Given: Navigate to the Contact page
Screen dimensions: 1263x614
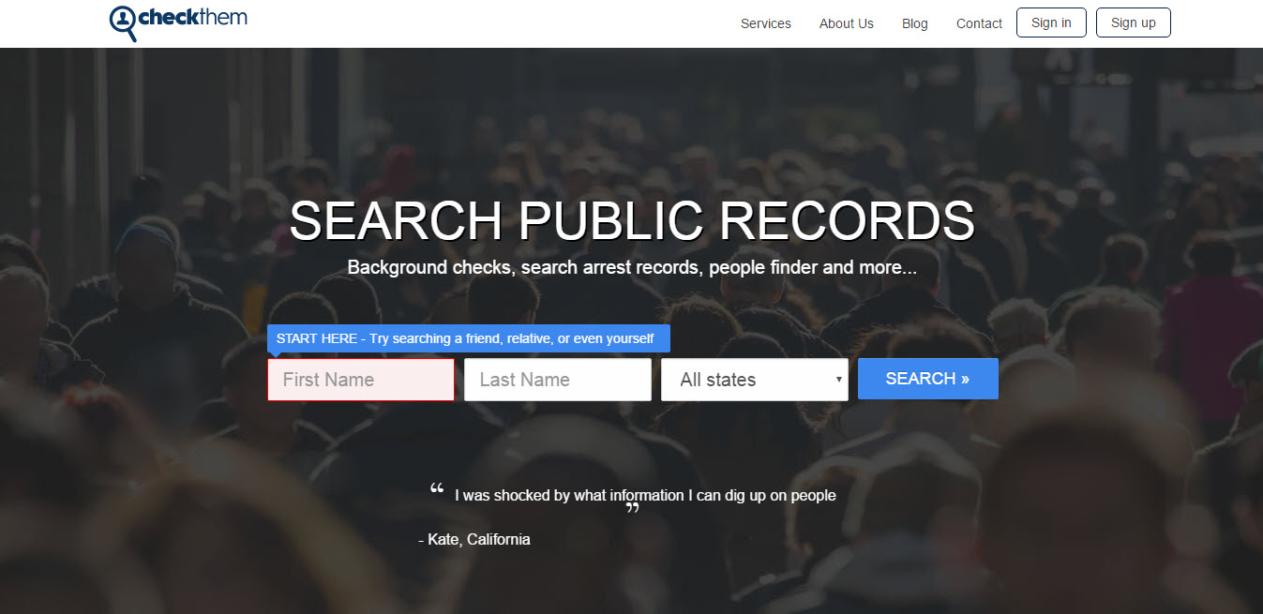Looking at the screenshot, I should click(x=979, y=23).
